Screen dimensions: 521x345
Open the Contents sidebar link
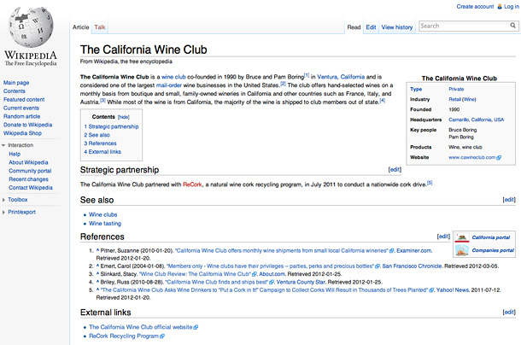click(15, 91)
